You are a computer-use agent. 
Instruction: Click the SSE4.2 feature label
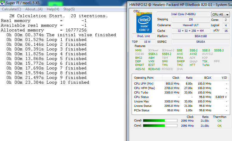pyautogui.click(x=166, y=54)
